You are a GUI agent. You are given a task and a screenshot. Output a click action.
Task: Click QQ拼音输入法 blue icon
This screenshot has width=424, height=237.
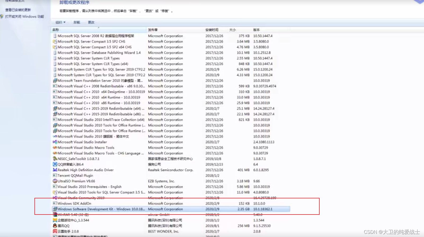[x=55, y=164]
